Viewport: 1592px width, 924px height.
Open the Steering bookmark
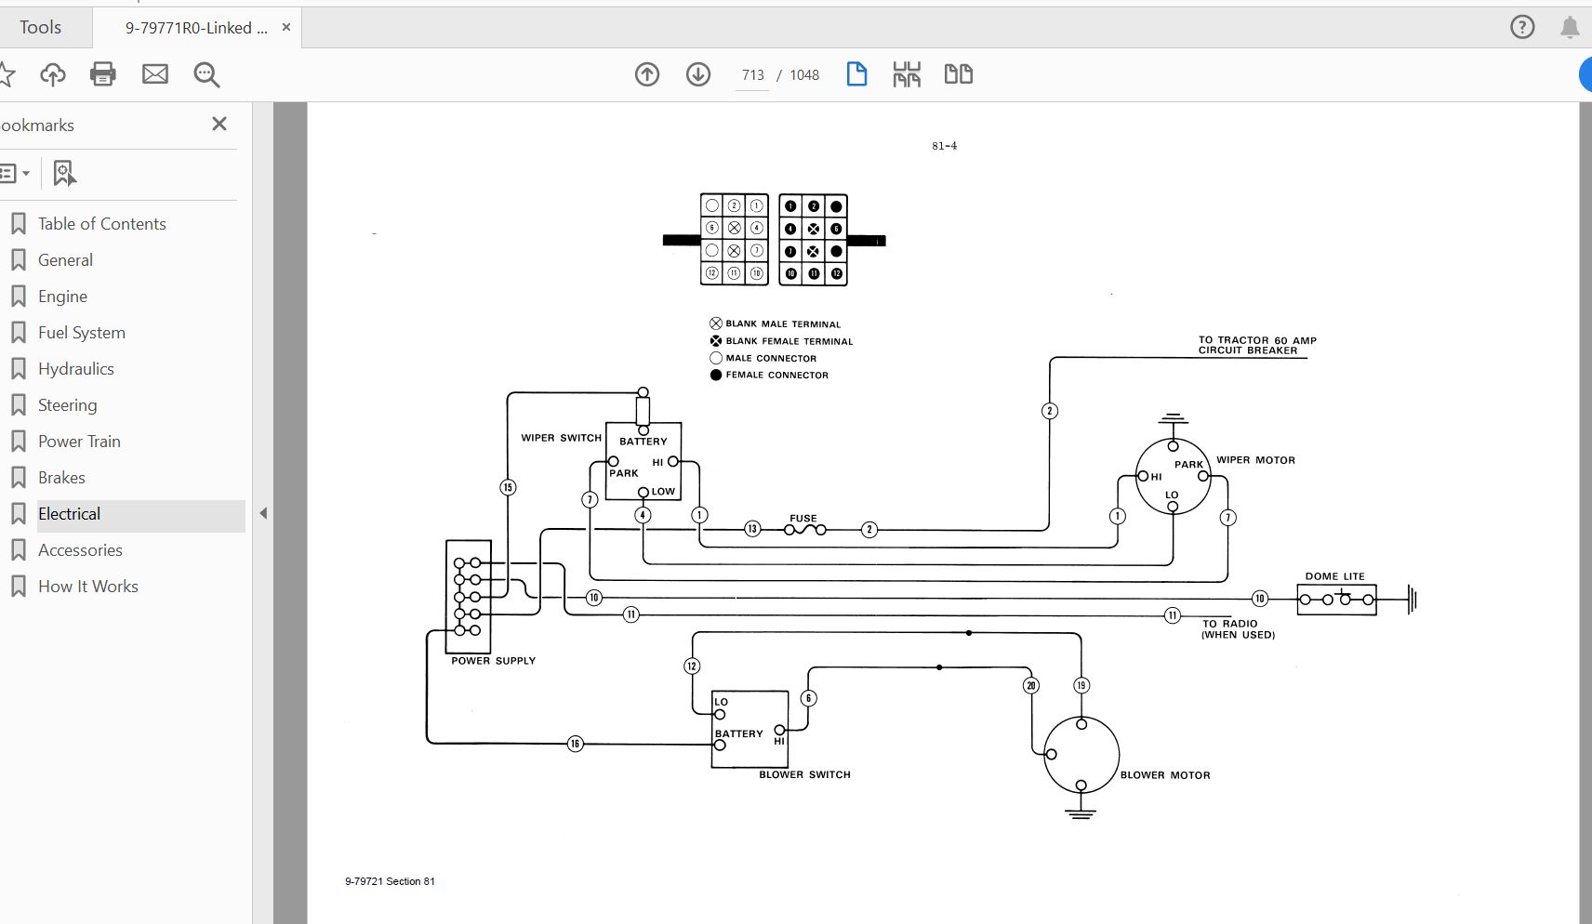coord(67,405)
